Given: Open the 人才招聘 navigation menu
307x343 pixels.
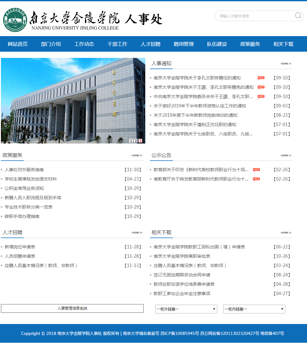Looking at the screenshot, I should coord(151,44).
